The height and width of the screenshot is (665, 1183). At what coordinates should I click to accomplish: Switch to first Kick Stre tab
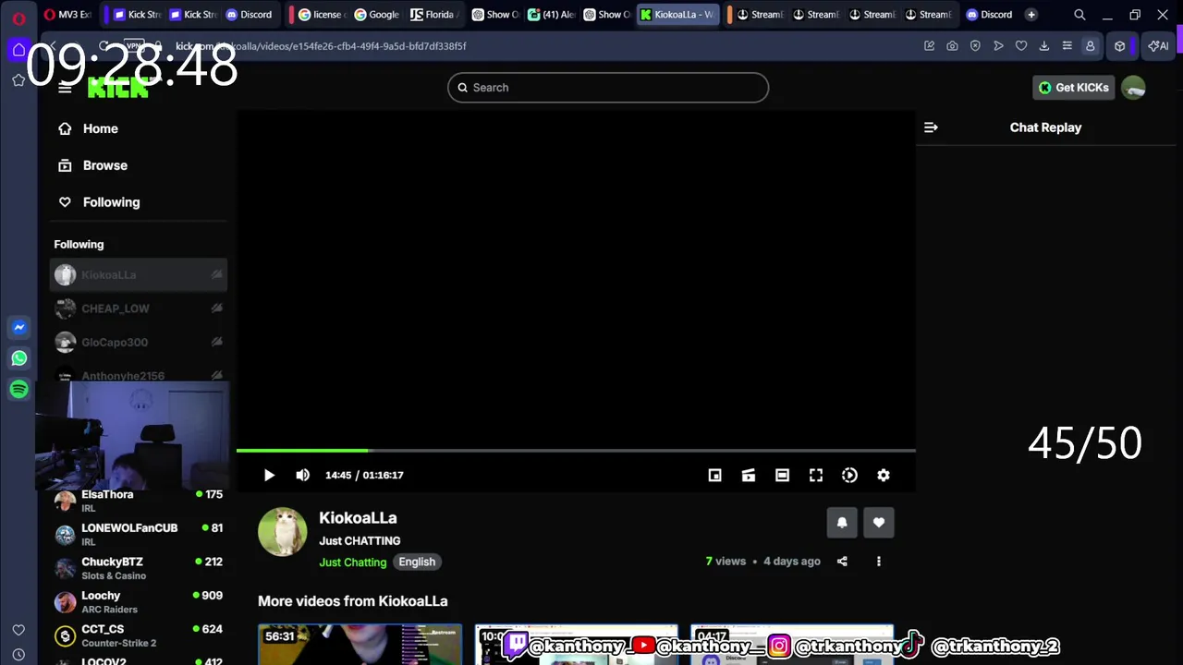(137, 15)
